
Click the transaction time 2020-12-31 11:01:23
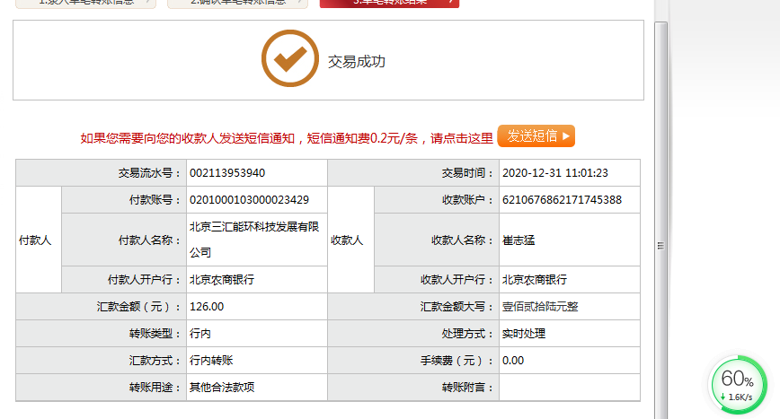pos(555,173)
